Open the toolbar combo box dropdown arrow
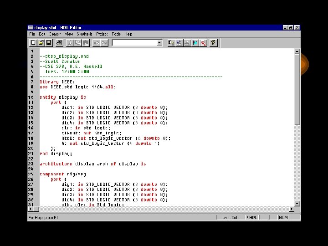 159,43
